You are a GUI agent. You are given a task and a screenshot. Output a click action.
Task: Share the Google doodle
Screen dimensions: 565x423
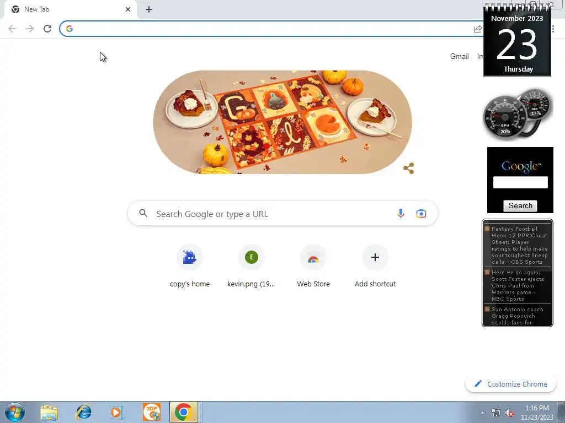(x=409, y=168)
